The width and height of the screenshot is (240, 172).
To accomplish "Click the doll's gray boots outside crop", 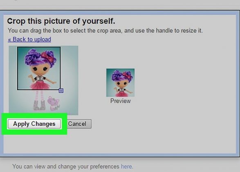I will 39,106.
